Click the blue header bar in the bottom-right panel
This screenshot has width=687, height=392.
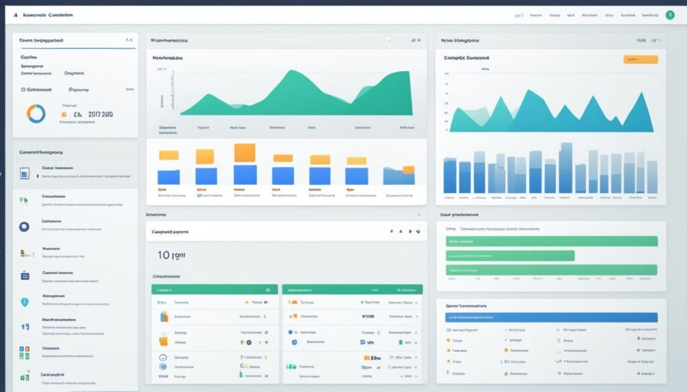tap(551, 318)
